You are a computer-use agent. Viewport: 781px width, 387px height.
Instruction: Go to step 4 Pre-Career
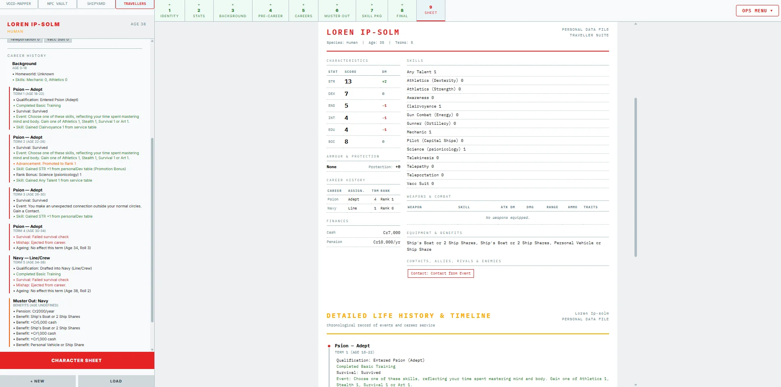coord(271,11)
